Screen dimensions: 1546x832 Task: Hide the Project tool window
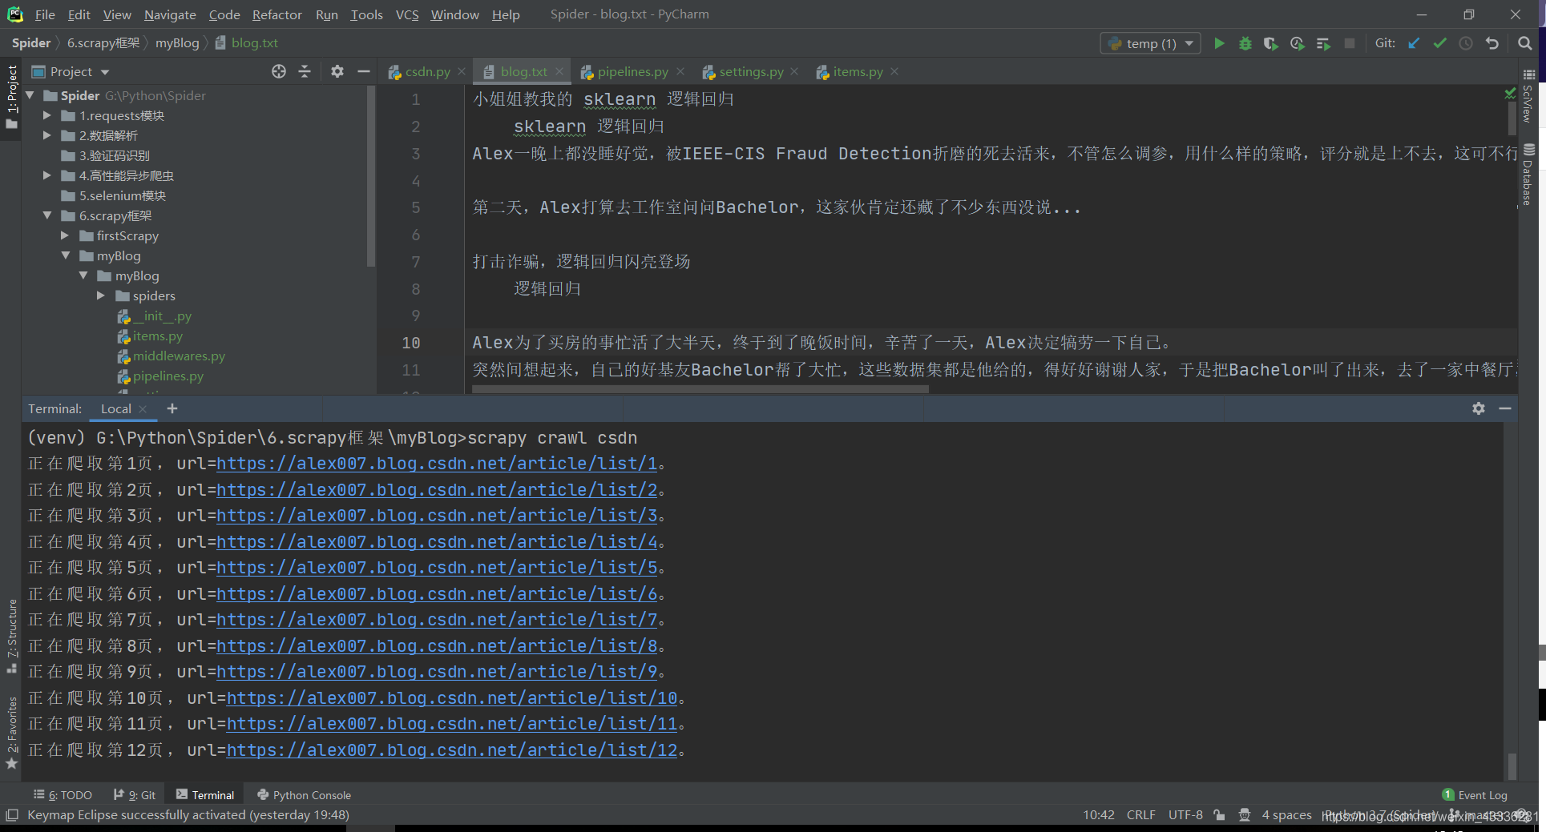(363, 71)
